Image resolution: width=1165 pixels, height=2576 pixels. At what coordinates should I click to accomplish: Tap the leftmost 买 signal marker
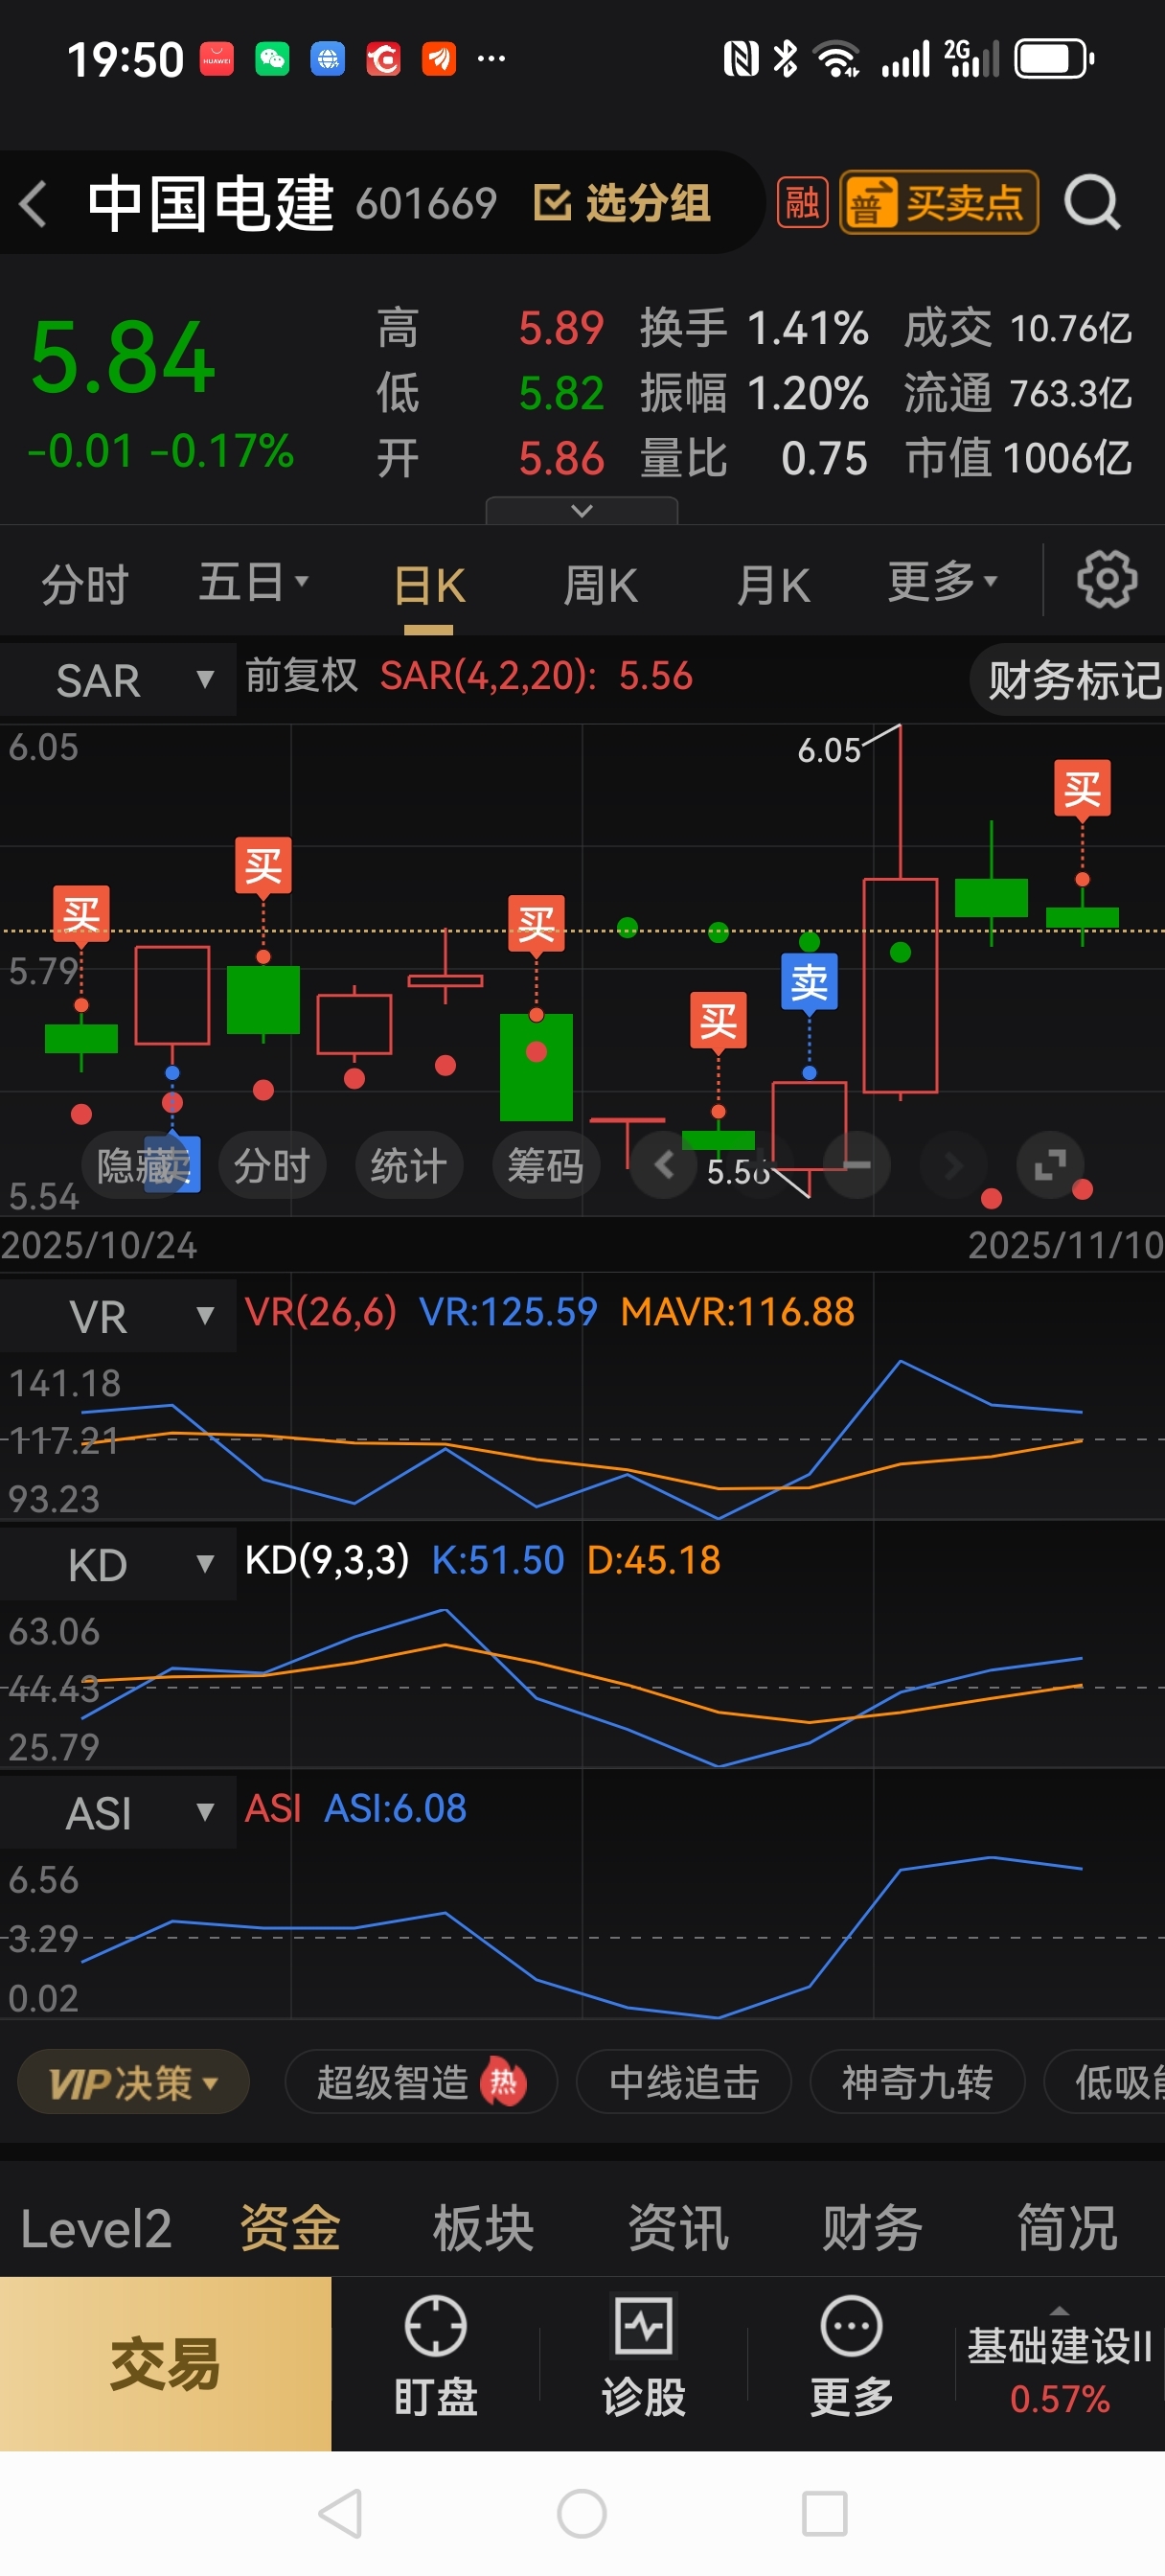pos(81,915)
